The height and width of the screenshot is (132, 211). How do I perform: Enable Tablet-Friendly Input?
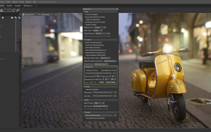[85, 19]
